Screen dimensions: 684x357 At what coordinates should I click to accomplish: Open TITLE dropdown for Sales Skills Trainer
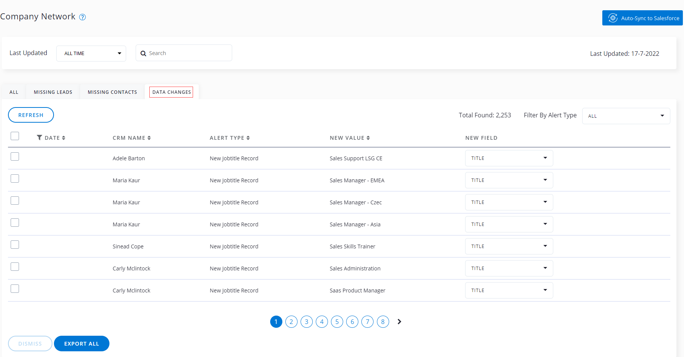[509, 246]
